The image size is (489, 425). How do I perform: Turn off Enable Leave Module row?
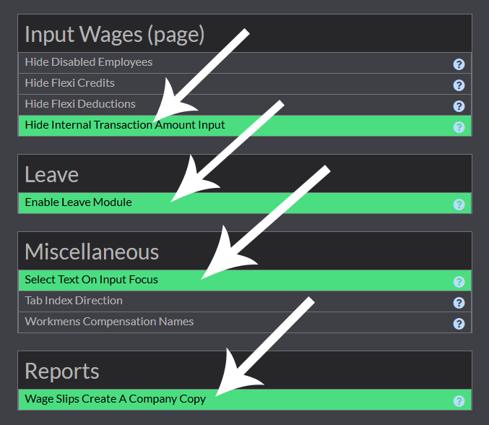coord(78,202)
